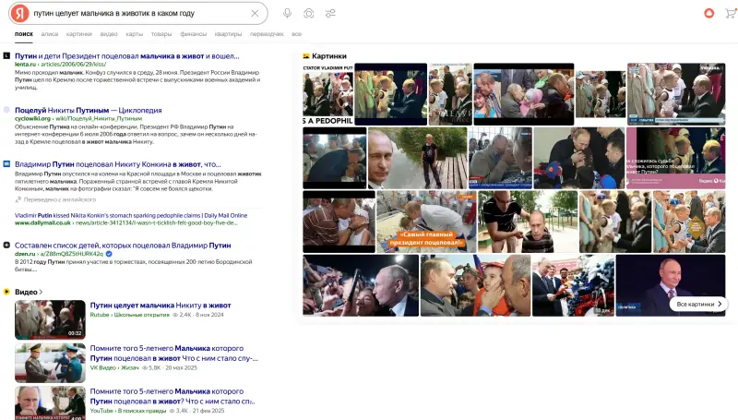The image size is (738, 420).
Task: Open image search via camera icon
Action: click(x=309, y=13)
